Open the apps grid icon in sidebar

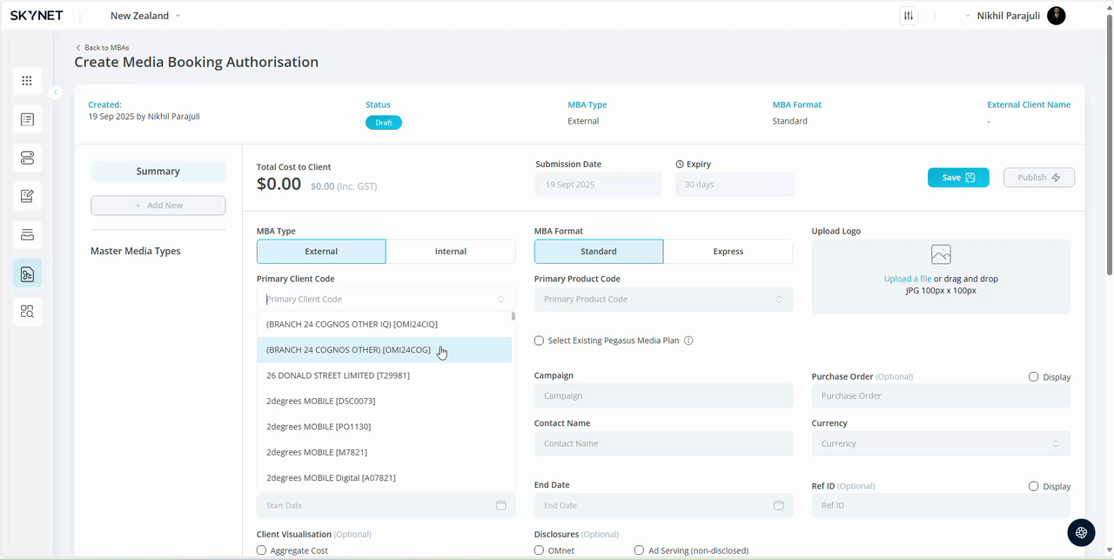27,81
